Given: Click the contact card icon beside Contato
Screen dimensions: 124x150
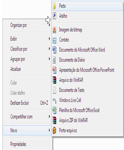Looking at the screenshot, I should coord(54,41).
